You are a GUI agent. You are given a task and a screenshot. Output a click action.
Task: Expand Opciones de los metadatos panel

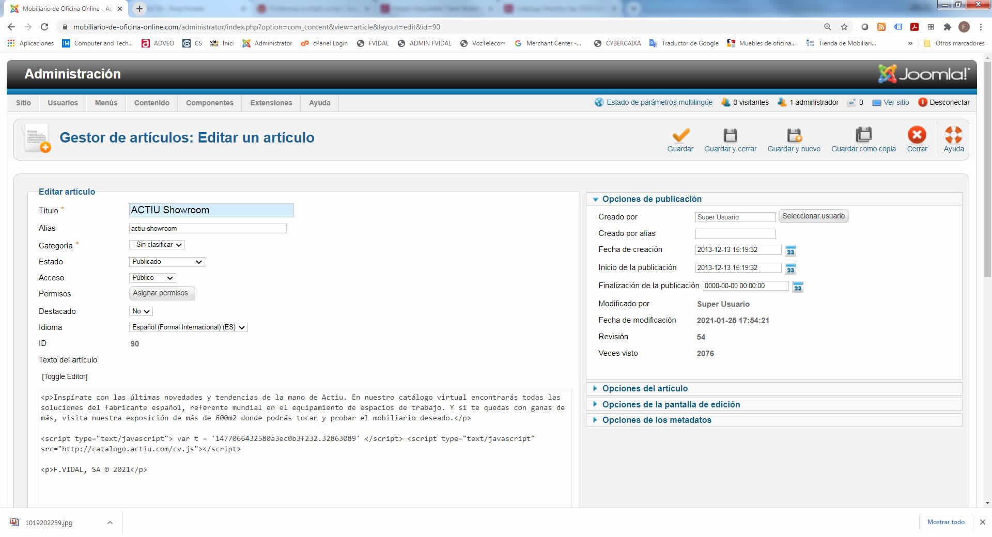(x=657, y=420)
